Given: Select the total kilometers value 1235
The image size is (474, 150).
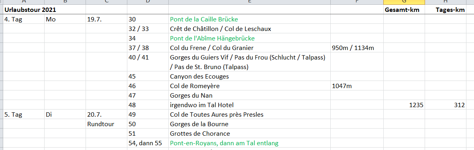Looking at the screenshot, I should point(404,105).
